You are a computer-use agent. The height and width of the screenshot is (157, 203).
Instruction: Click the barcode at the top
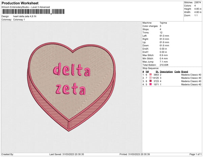33,12
